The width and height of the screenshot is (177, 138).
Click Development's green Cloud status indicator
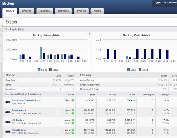pyautogui.click(x=73, y=113)
